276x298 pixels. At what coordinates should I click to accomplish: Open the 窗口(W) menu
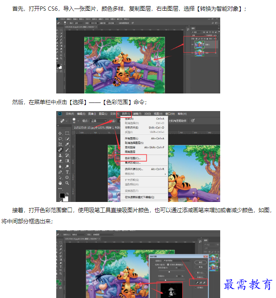click(170, 114)
